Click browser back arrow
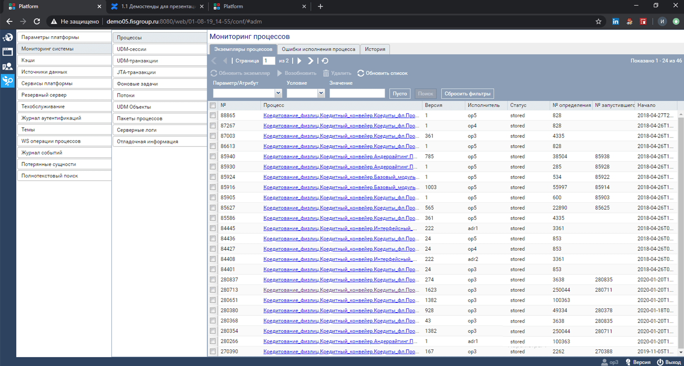Image resolution: width=684 pixels, height=366 pixels. tap(9, 21)
